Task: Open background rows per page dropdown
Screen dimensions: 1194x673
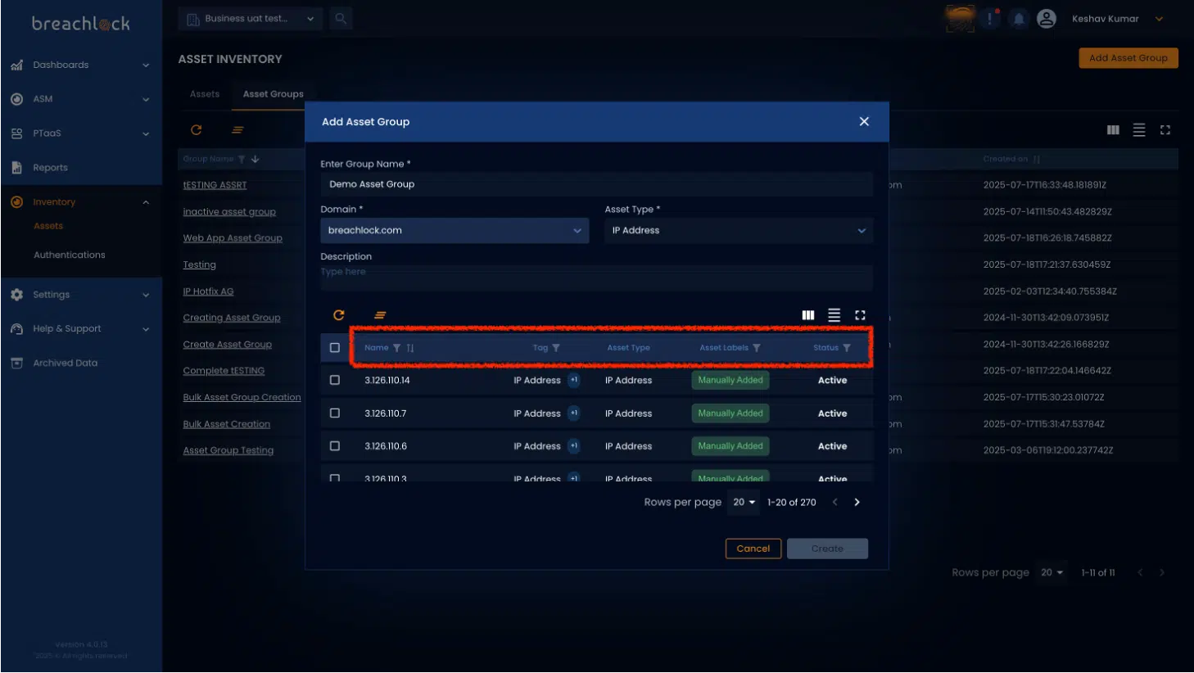Action: [x=1052, y=572]
